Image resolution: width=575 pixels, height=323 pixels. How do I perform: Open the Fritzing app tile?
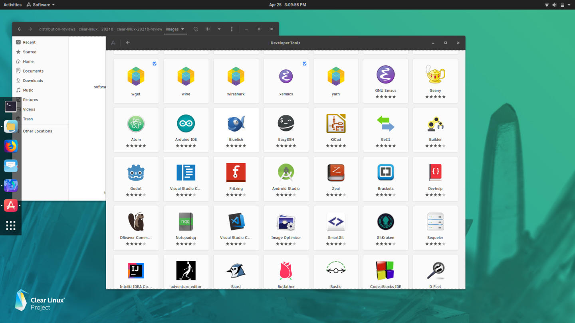pos(236,179)
